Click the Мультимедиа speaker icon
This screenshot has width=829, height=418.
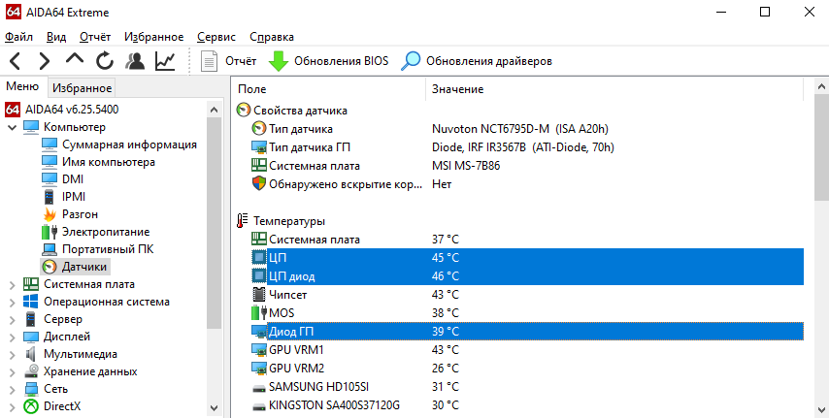(31, 354)
